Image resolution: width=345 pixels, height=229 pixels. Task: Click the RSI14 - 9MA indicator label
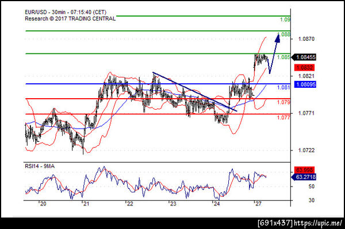(40, 166)
